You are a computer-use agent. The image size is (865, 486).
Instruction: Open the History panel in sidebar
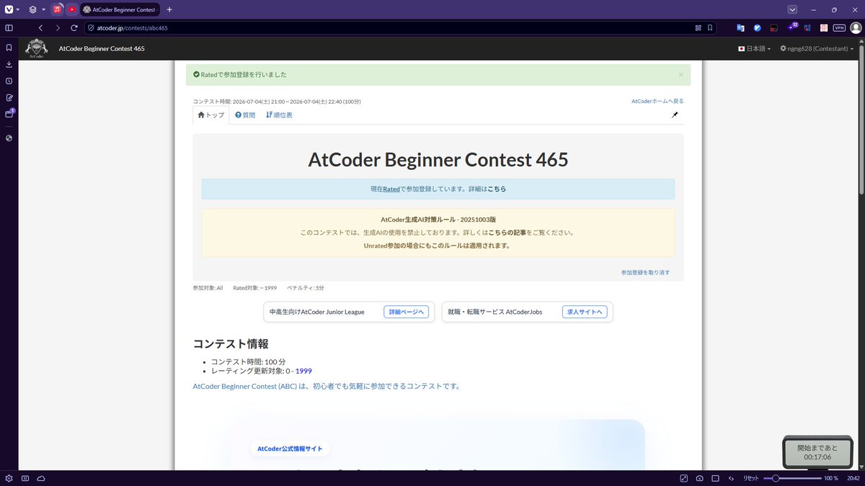coord(9,81)
